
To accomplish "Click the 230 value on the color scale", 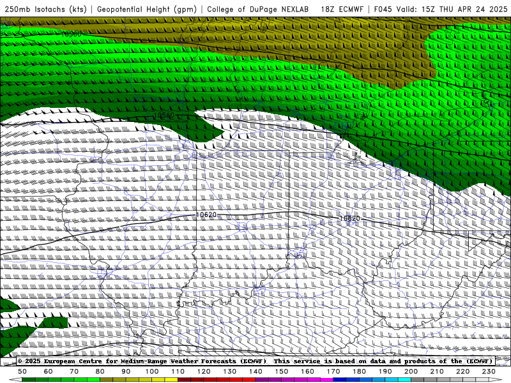I will [489, 372].
